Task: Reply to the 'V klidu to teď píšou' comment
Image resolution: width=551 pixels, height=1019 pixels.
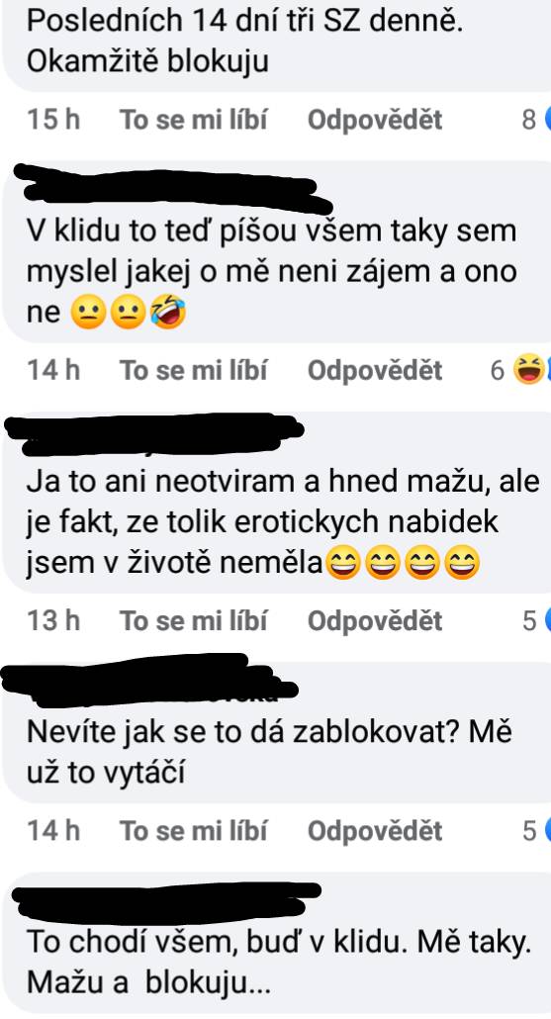Action: 375,370
